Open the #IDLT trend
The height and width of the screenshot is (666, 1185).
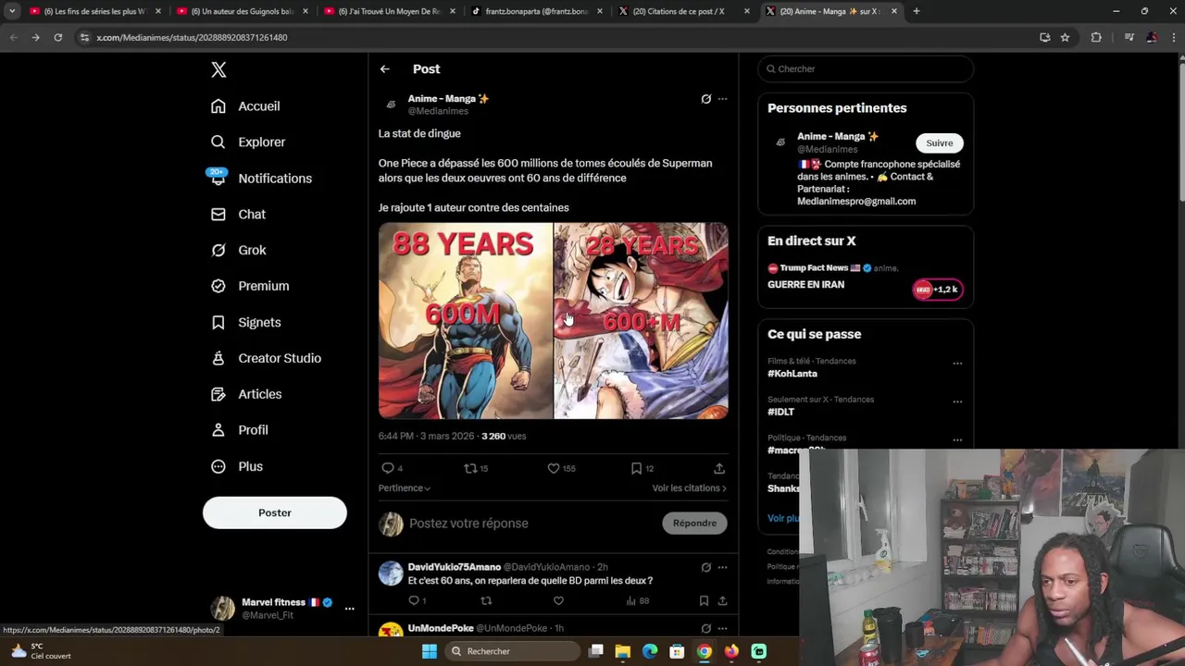(780, 413)
